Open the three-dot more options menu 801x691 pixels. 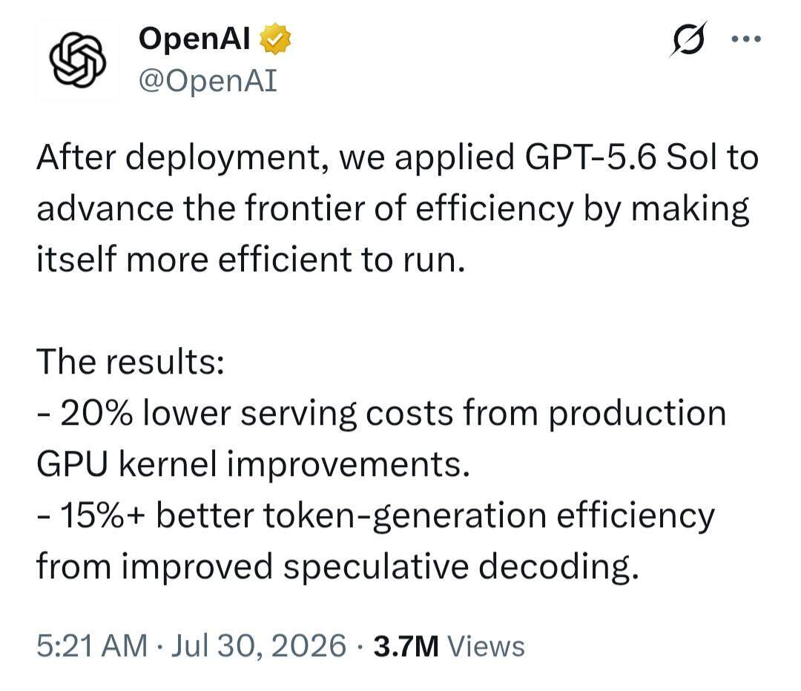click(x=746, y=39)
